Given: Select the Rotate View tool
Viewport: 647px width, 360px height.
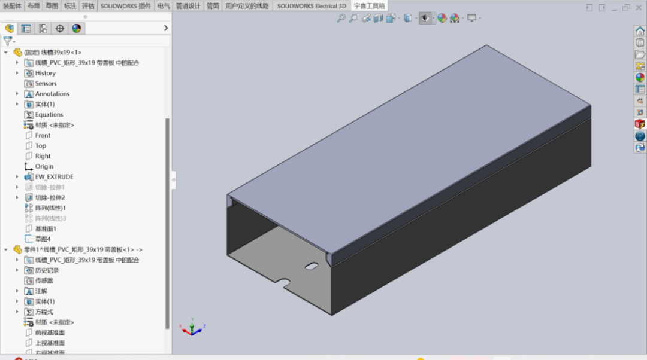Looking at the screenshot, I should pyautogui.click(x=367, y=18).
